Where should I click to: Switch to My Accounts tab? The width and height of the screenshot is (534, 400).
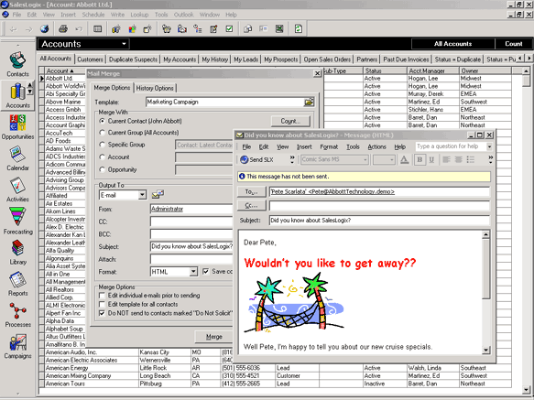coord(180,59)
